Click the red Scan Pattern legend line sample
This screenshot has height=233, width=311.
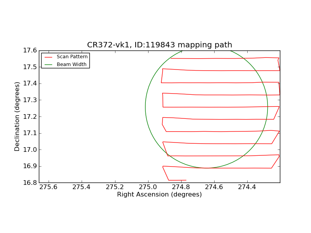[x=48, y=57]
